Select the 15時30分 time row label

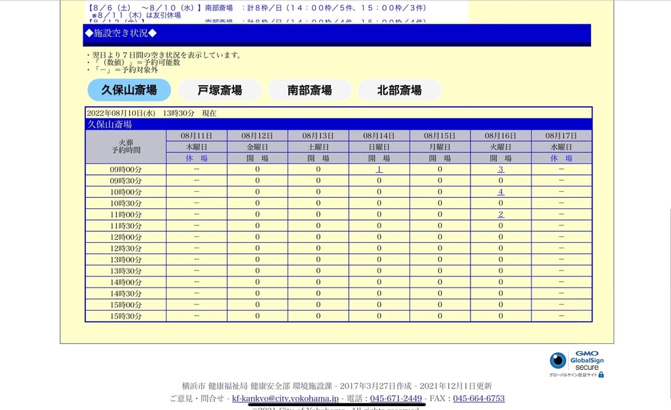(126, 316)
